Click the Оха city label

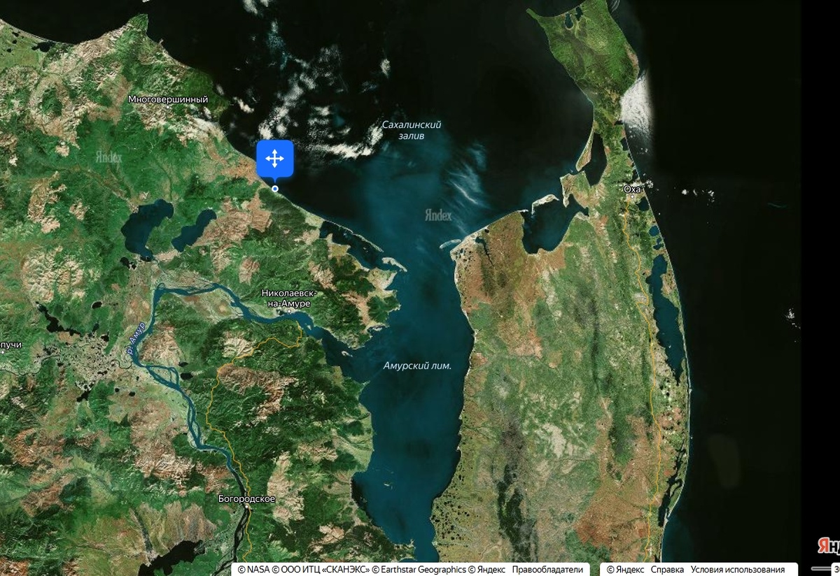click(x=633, y=189)
